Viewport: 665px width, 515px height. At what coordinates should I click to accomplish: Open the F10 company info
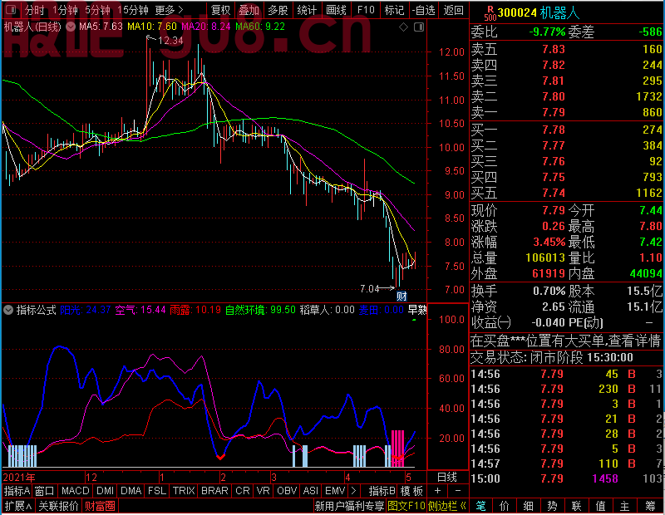coord(366,10)
